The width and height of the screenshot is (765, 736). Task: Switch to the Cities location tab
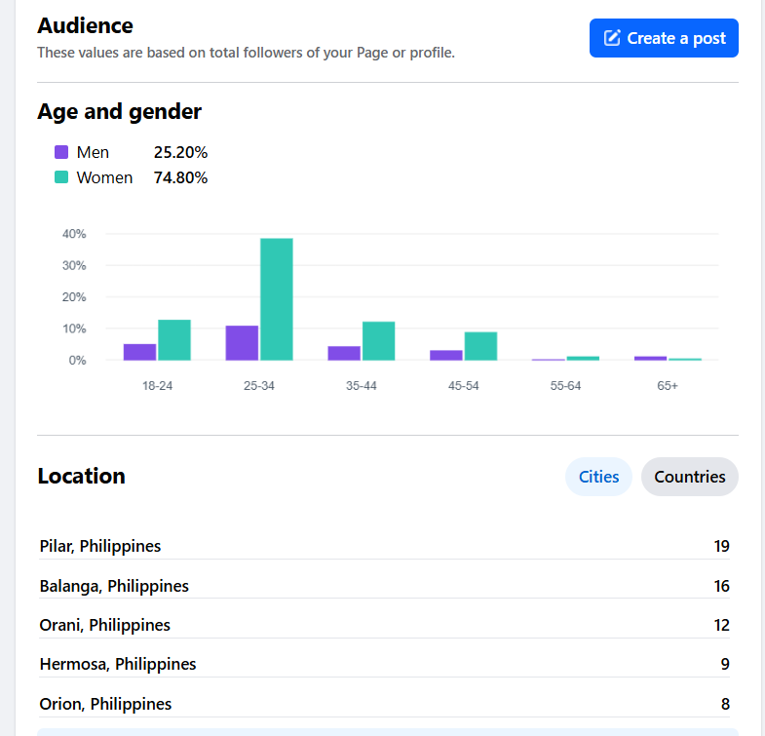[598, 477]
